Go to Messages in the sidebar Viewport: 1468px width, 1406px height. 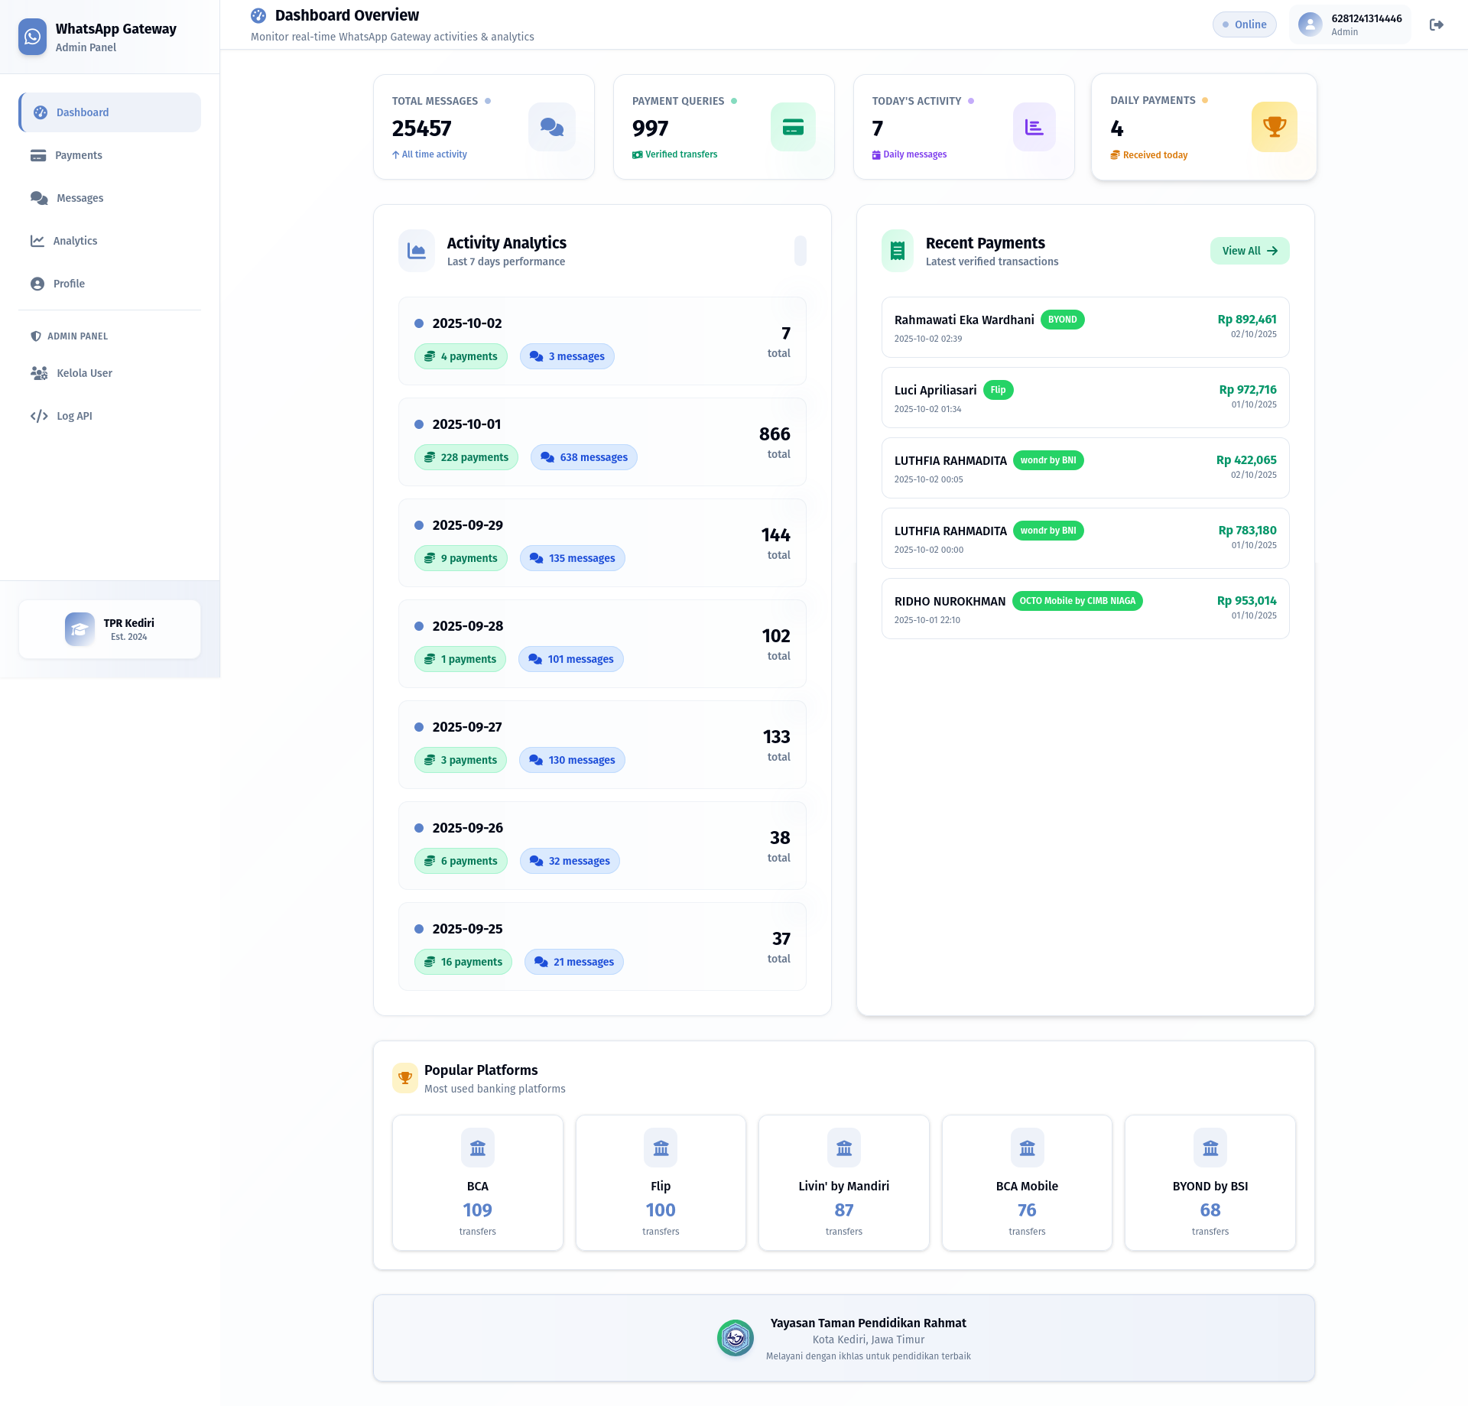click(80, 198)
